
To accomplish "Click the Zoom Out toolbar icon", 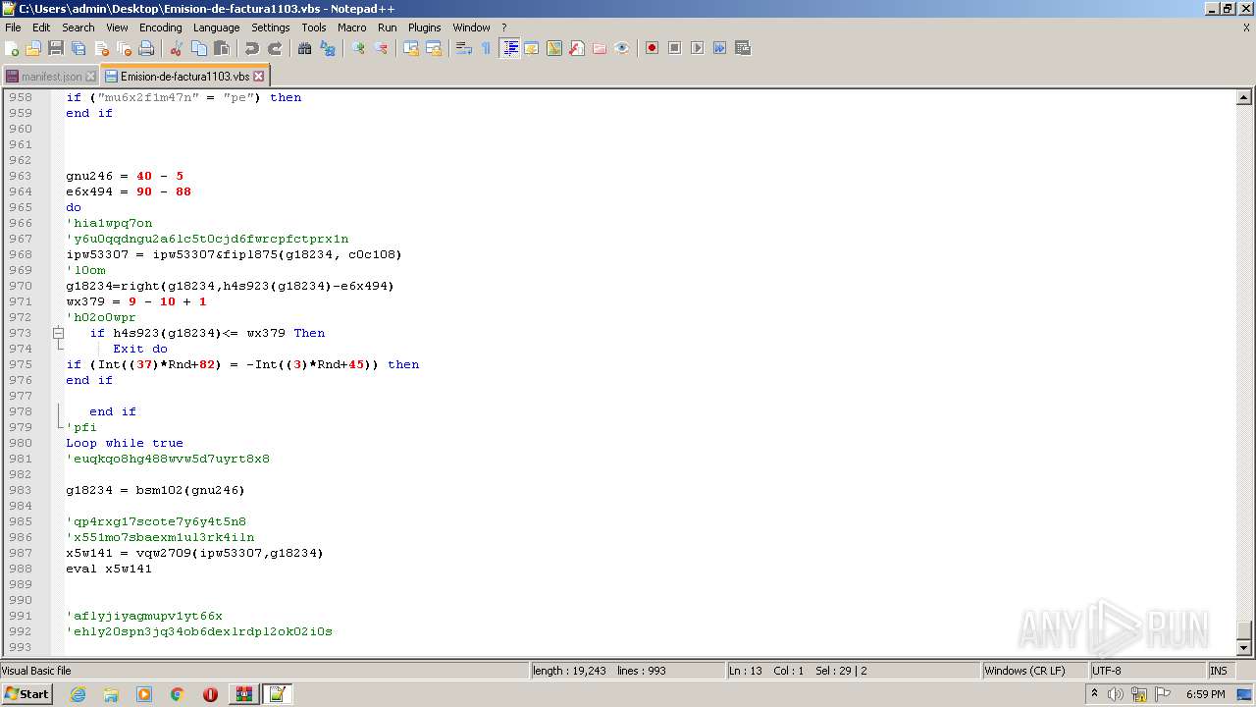I will tap(380, 48).
